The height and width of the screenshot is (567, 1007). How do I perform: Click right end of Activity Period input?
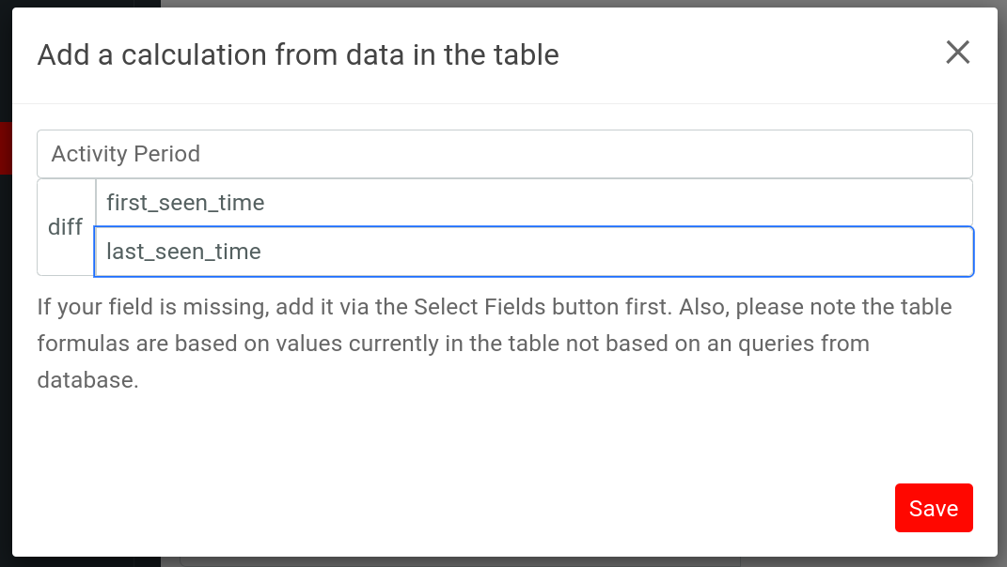[x=950, y=154]
